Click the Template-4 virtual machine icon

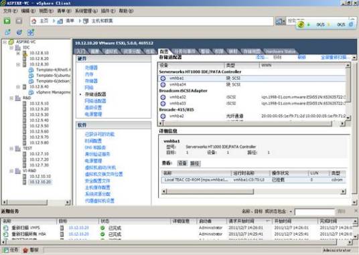(31, 70)
